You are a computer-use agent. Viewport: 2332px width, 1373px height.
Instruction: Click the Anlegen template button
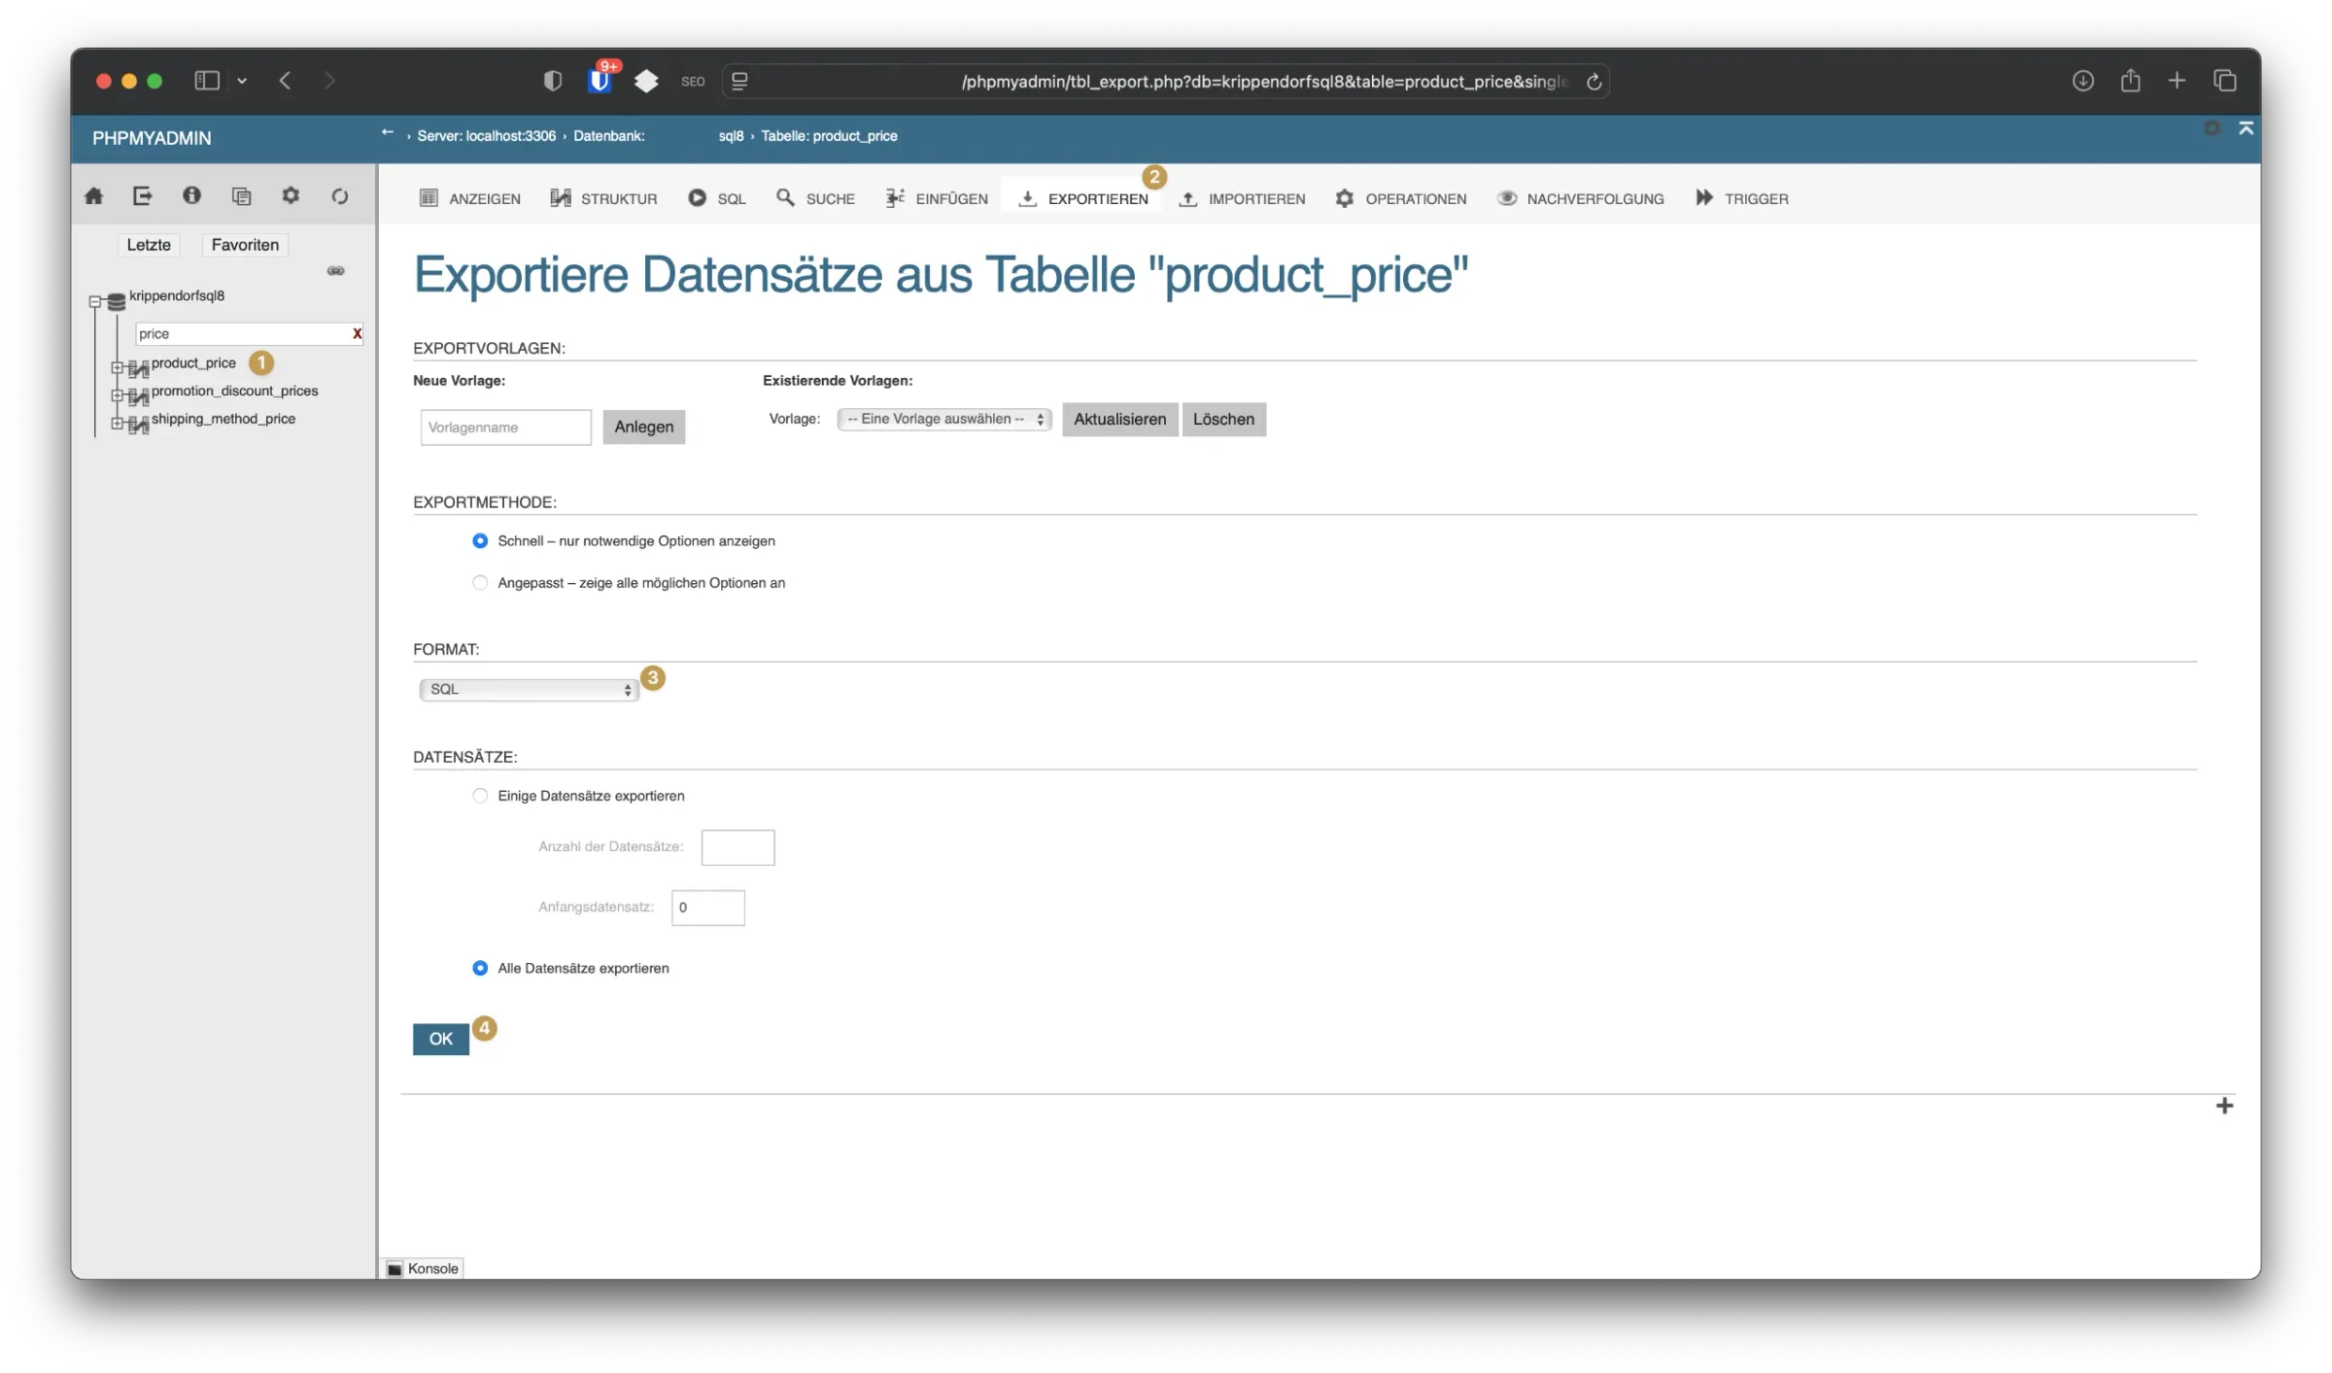click(643, 428)
